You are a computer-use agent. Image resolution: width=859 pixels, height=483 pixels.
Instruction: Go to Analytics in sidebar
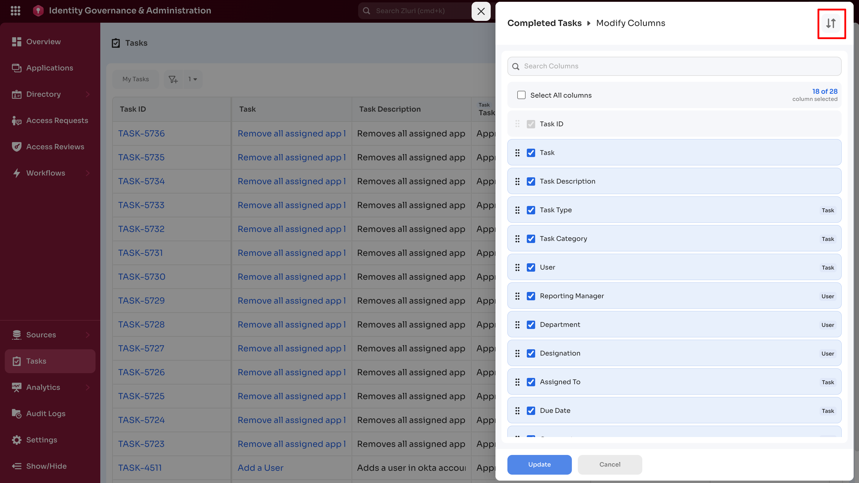43,387
